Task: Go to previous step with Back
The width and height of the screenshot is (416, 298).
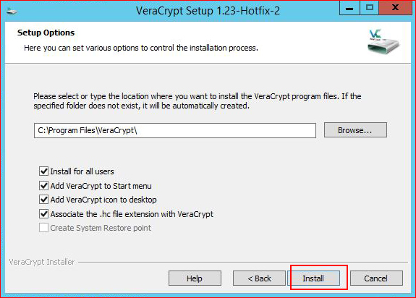Action: pyautogui.click(x=259, y=278)
